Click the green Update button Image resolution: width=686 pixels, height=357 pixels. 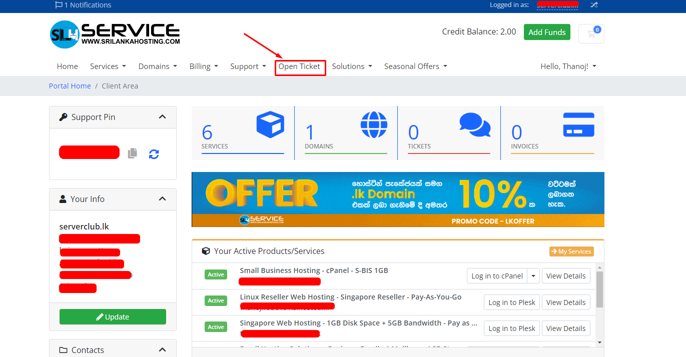point(113,317)
